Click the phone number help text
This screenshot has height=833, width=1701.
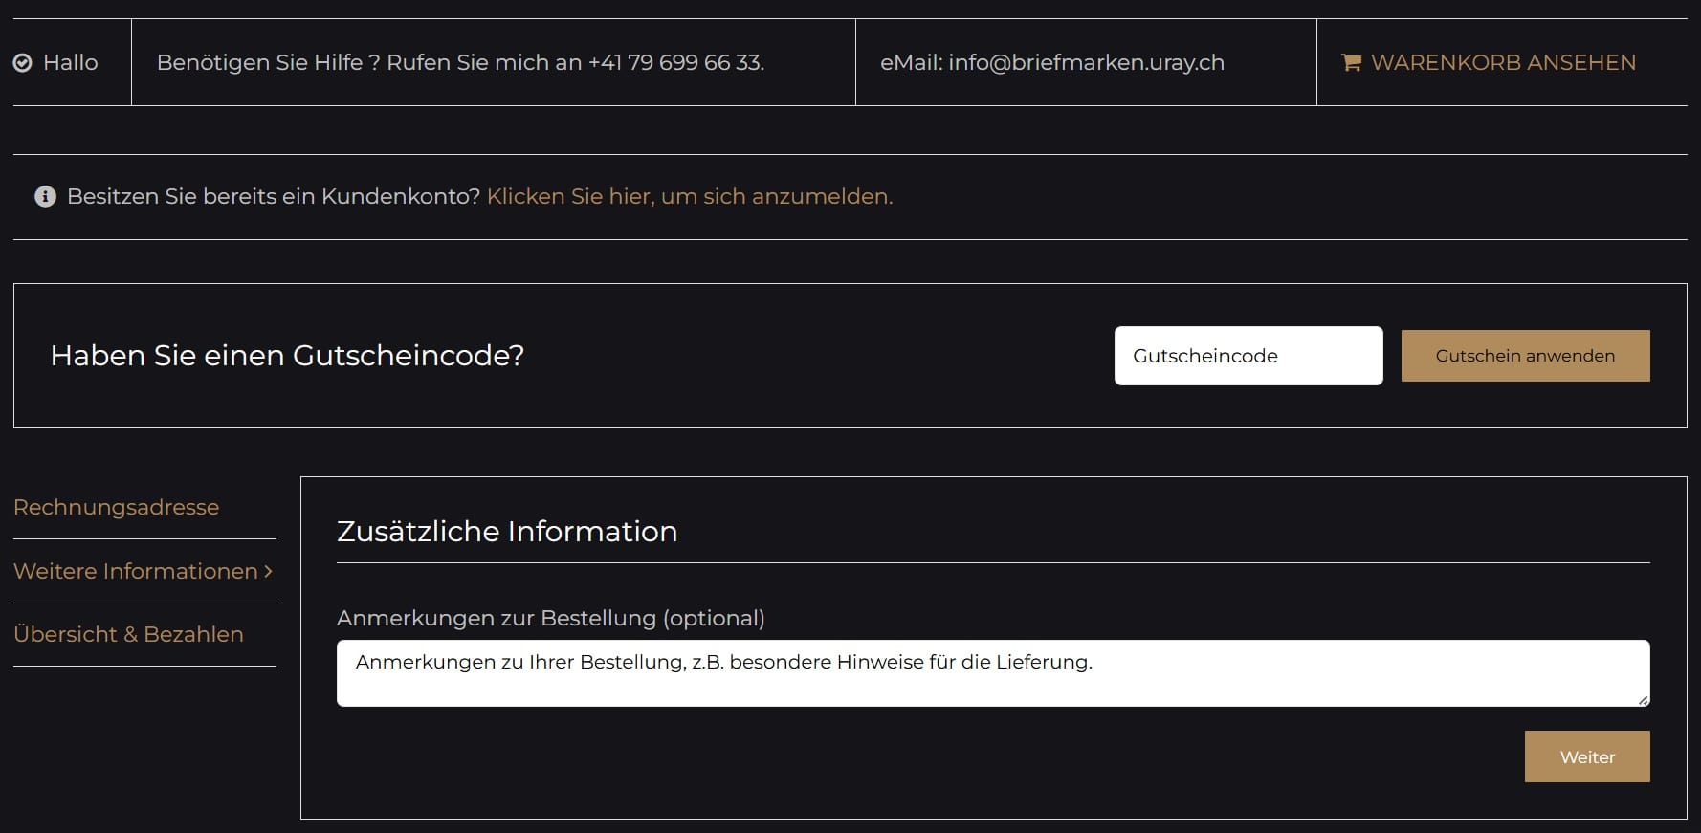pyautogui.click(x=460, y=63)
